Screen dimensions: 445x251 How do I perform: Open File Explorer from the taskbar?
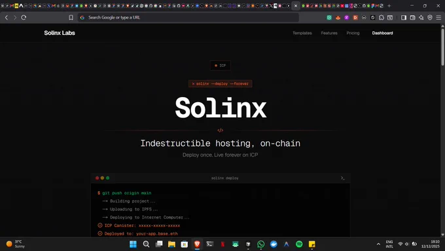pos(171,244)
